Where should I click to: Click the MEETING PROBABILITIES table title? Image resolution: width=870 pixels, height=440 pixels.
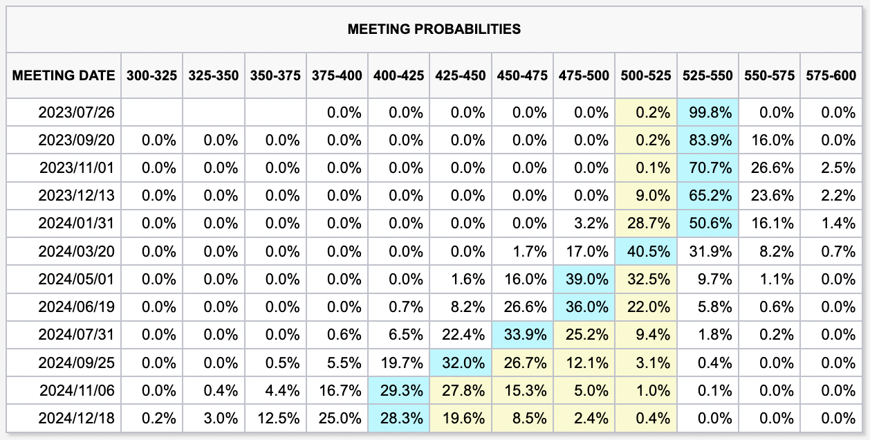coord(434,29)
